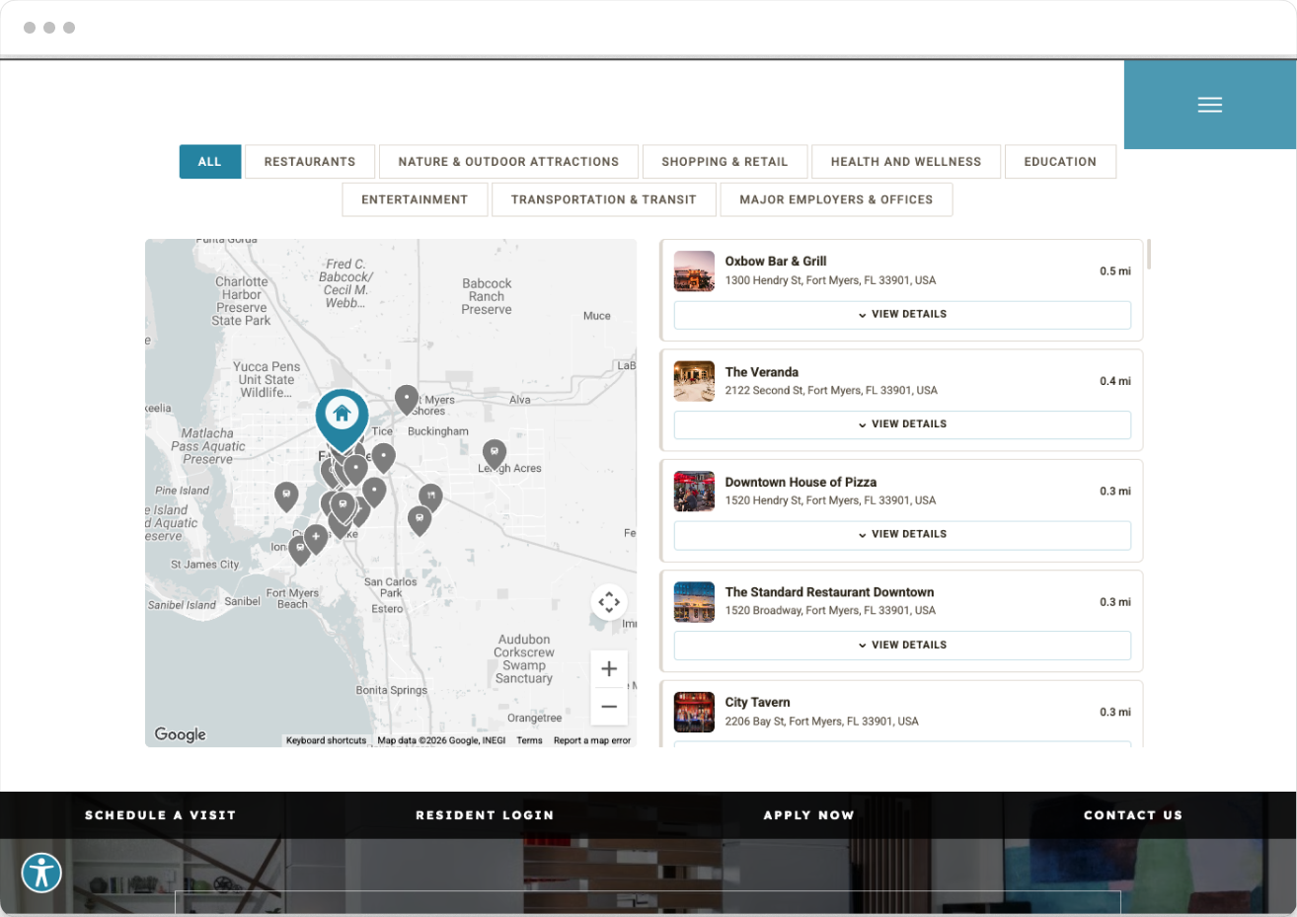Zoom in on the map
The height and width of the screenshot is (917, 1297).
point(609,669)
